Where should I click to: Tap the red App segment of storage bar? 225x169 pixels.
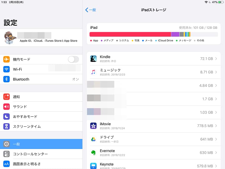[130, 34]
